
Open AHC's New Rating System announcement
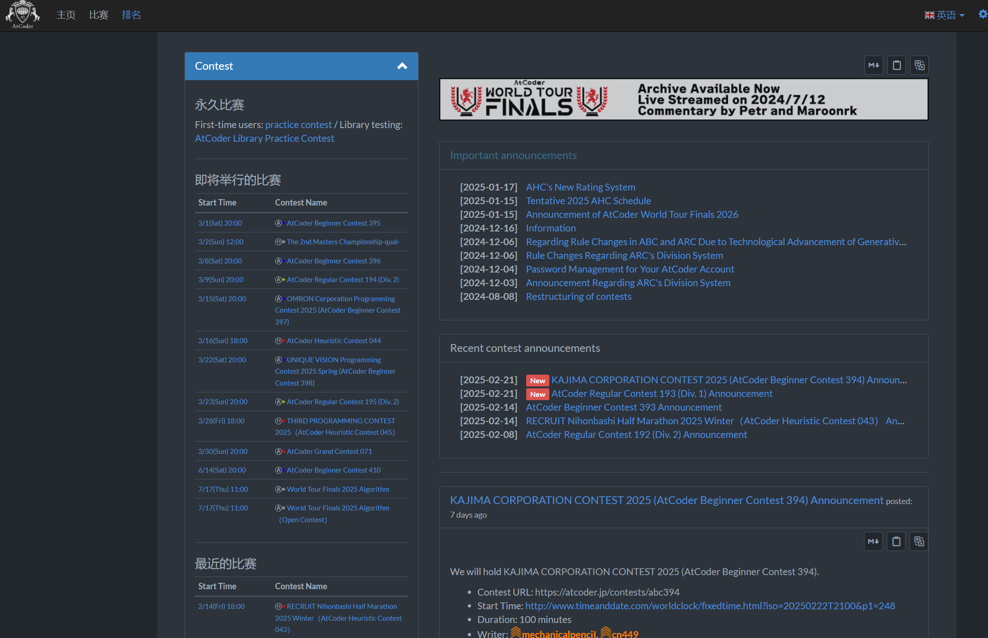580,187
